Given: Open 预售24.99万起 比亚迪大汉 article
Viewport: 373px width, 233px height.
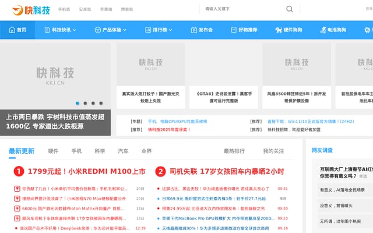Looking at the screenshot, I should 213,209.
